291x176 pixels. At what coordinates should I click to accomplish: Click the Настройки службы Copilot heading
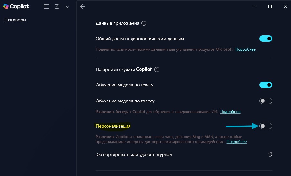(x=124, y=70)
